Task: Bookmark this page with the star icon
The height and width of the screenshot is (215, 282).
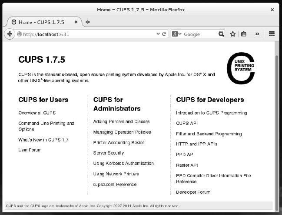Action: pos(233,34)
